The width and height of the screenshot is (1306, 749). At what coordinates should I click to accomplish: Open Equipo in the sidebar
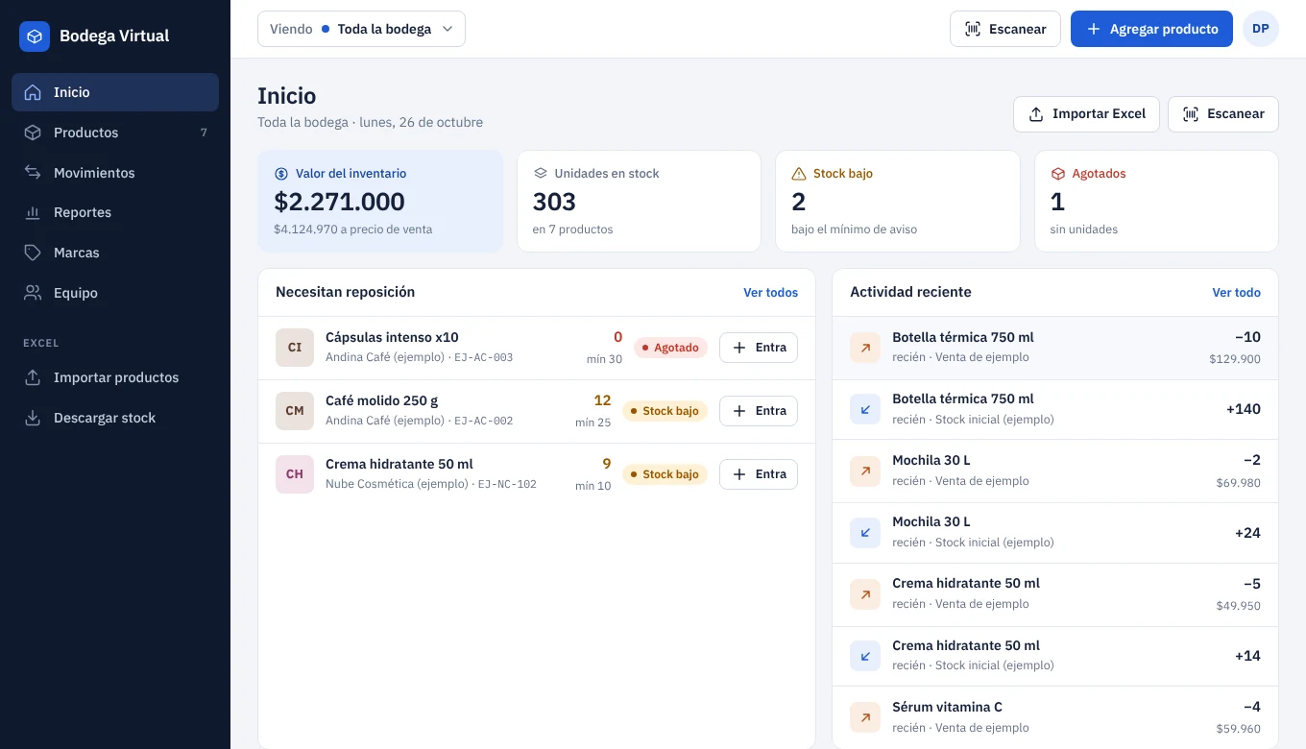[x=115, y=293]
